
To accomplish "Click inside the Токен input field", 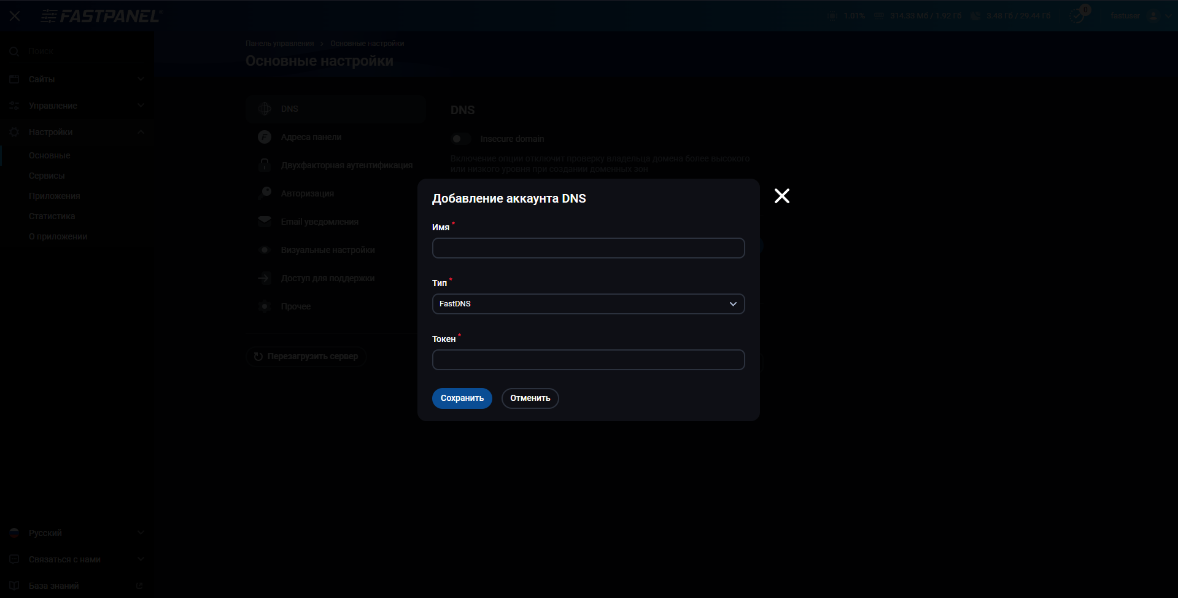I will 587,359.
